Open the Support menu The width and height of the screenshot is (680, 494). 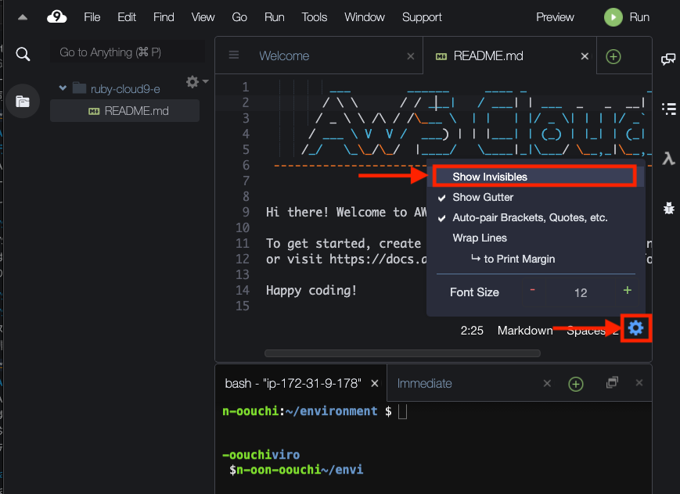point(422,17)
